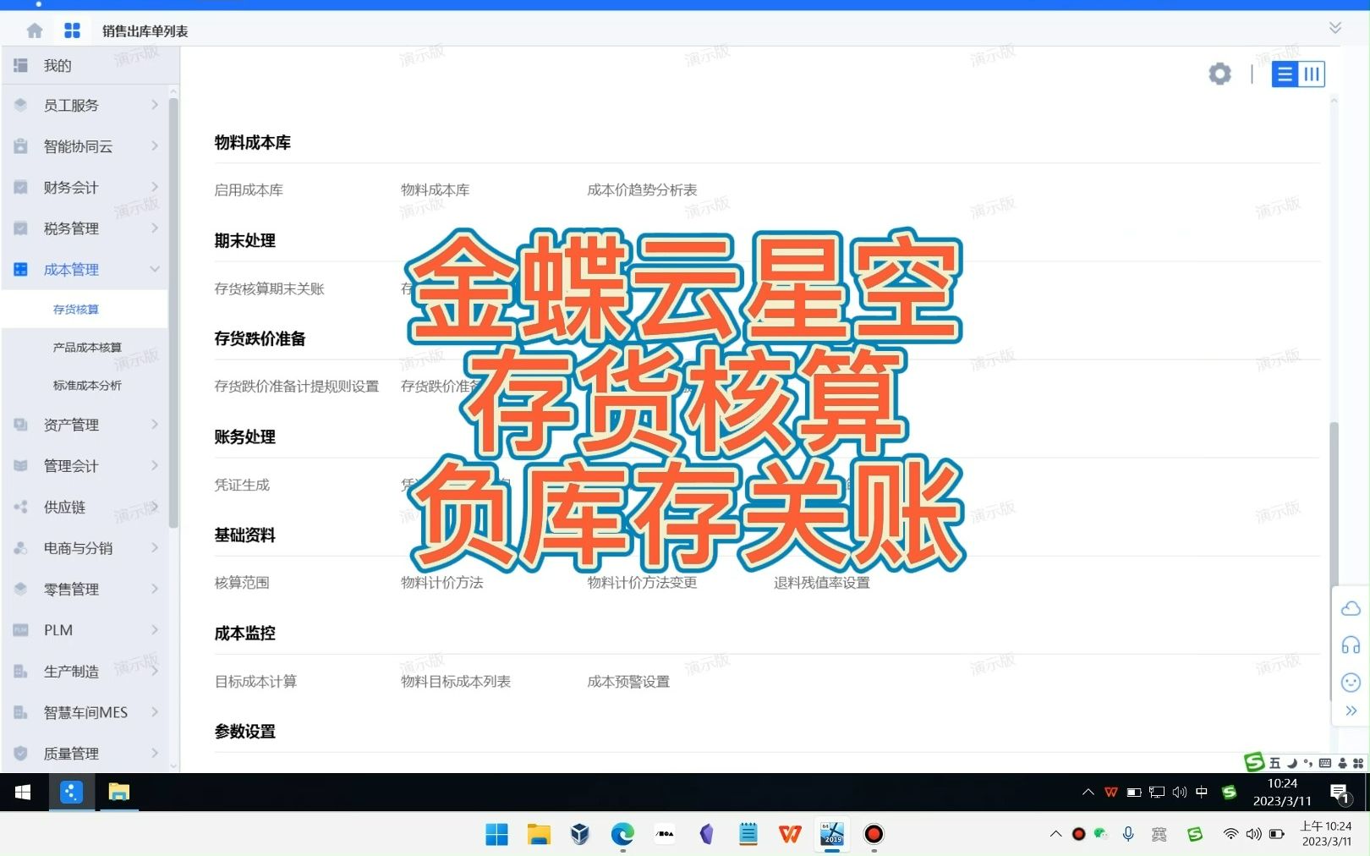
Task: Click the 成本管理 sidebar icon
Action: click(x=21, y=269)
